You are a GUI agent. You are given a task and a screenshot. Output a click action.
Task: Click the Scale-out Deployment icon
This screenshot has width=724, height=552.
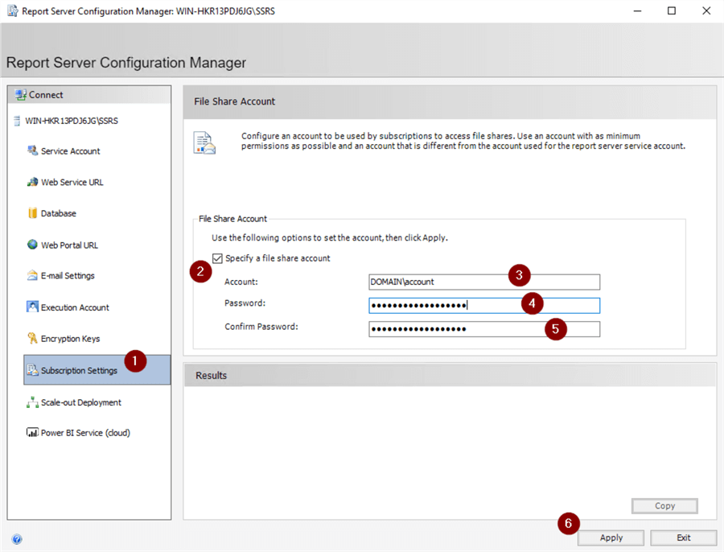pyautogui.click(x=32, y=402)
